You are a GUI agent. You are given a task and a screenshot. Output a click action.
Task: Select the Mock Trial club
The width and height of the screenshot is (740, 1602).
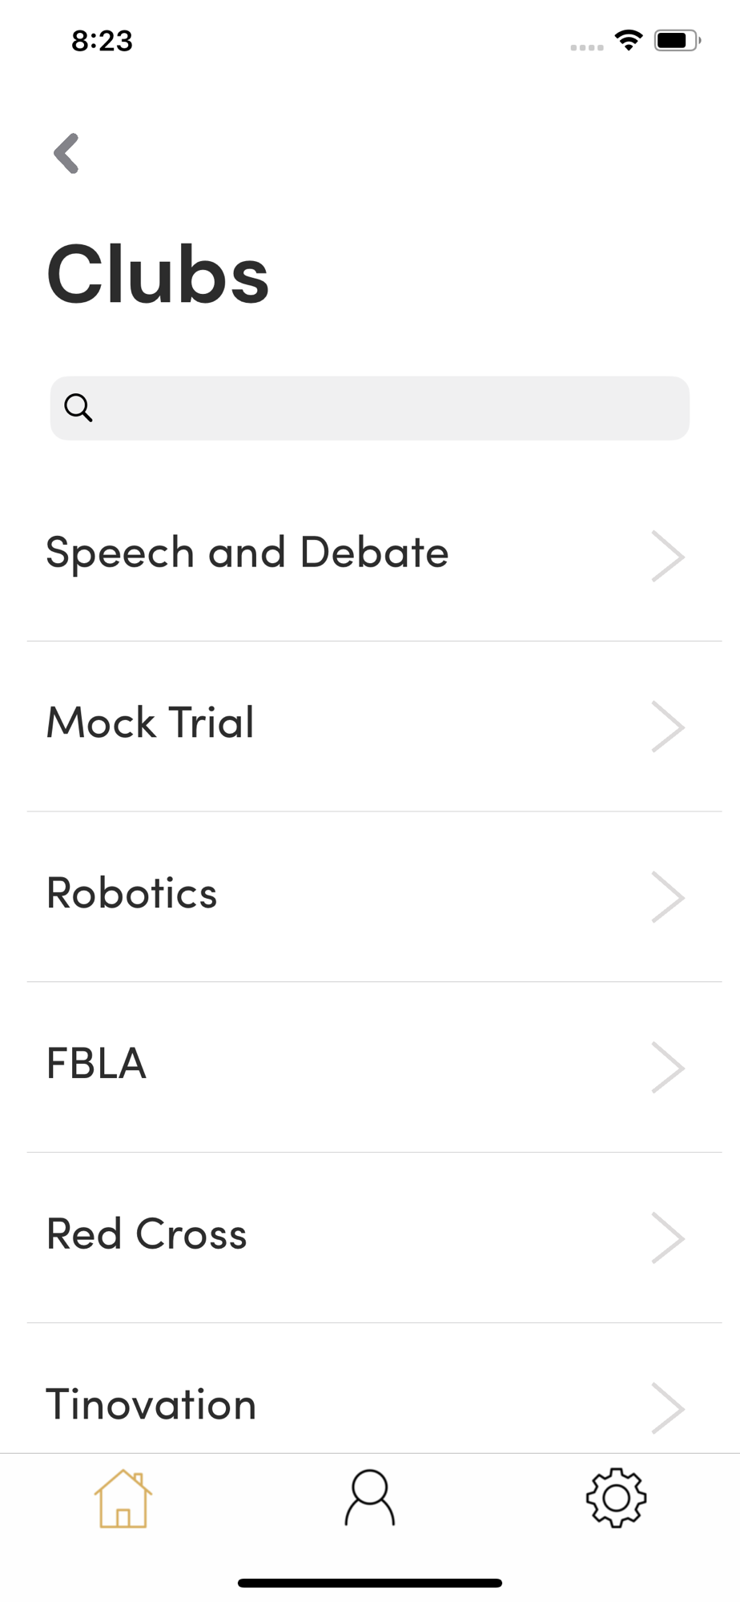(151, 723)
